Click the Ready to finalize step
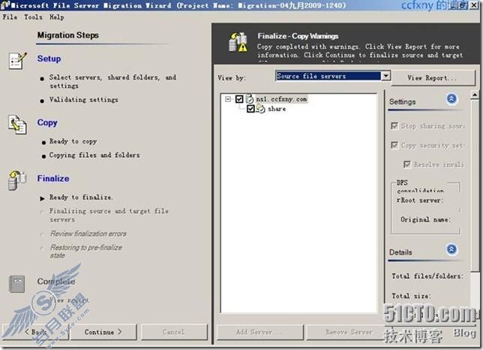 tap(81, 198)
